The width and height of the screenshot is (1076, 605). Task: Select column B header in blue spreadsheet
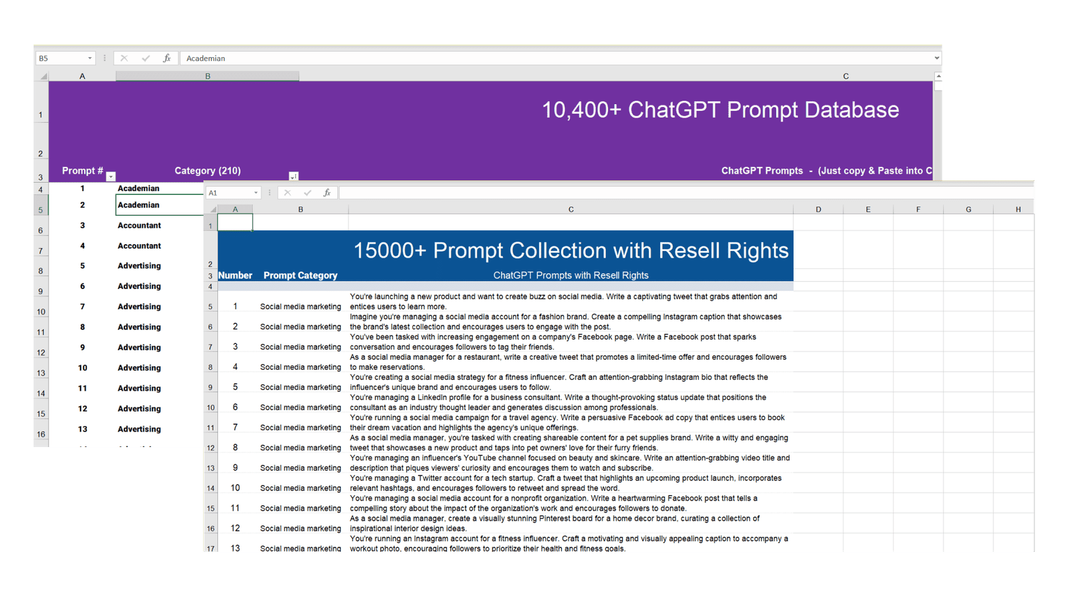301,209
